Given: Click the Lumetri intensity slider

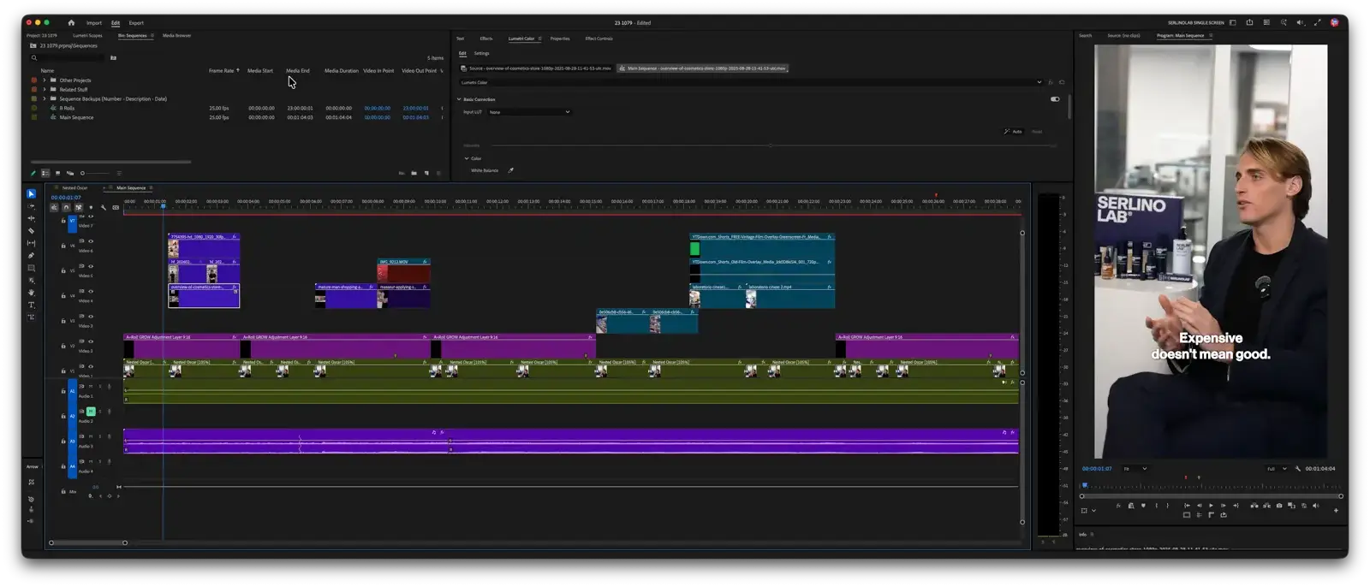Looking at the screenshot, I should tap(770, 145).
